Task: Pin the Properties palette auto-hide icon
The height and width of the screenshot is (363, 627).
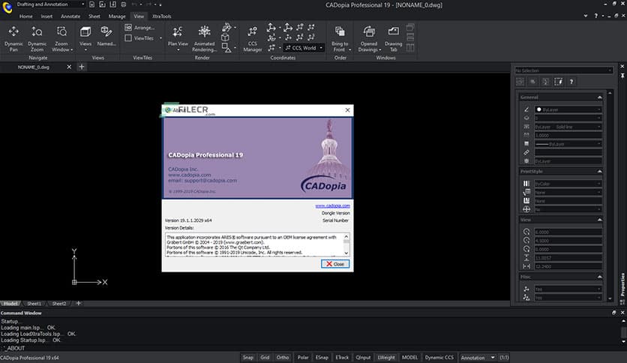Action: click(622, 75)
